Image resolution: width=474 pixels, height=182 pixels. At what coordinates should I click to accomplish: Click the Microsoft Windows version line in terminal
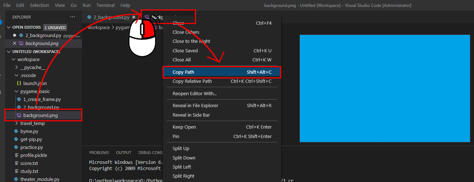pyautogui.click(x=125, y=162)
